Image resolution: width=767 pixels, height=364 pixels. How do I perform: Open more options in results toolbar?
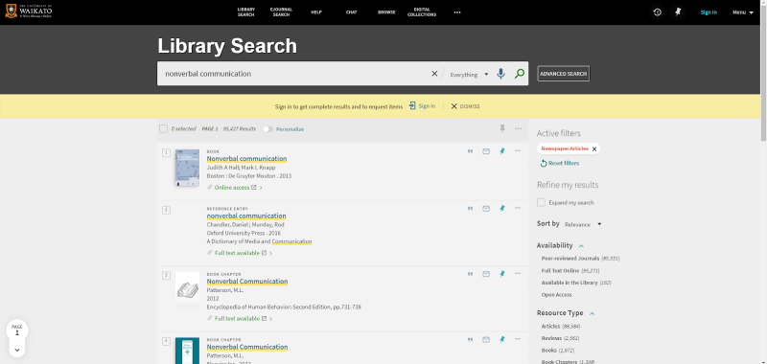519,128
